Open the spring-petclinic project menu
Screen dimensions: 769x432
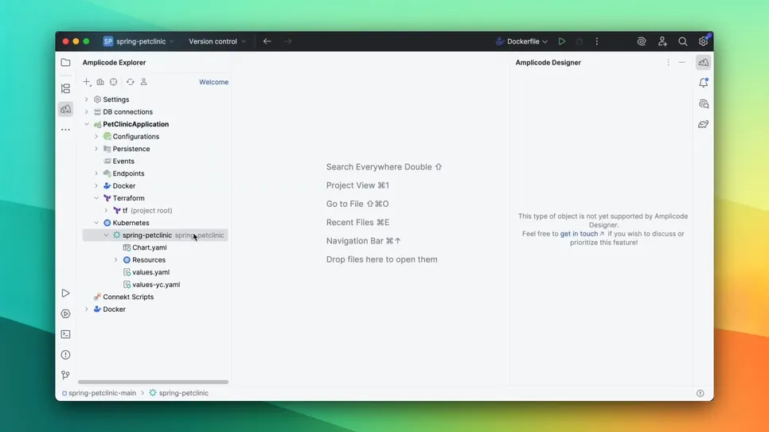pyautogui.click(x=139, y=41)
